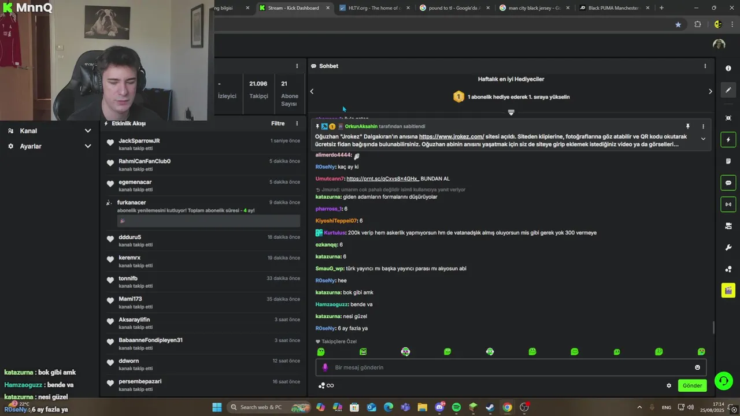Viewport: 740px width, 416px height.
Task: Open Chrome extensions puzzle icon
Action: [697, 24]
